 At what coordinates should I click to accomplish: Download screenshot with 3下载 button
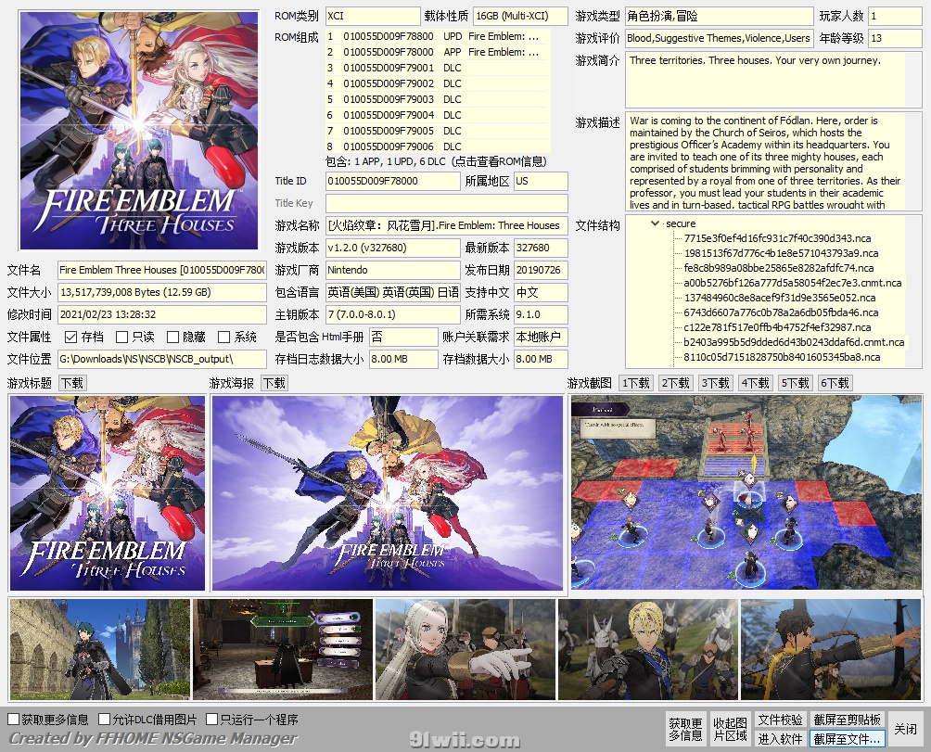pyautogui.click(x=716, y=384)
